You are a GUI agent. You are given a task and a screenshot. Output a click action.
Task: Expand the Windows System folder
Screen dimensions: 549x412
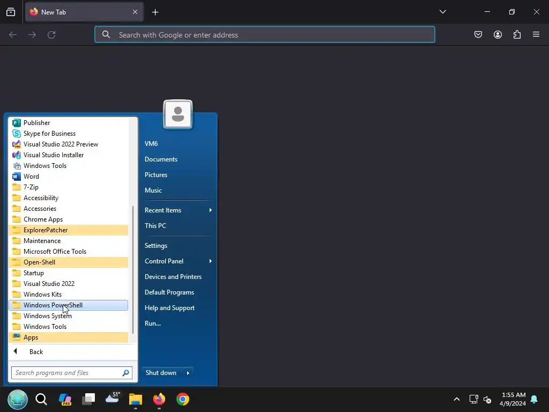click(x=69, y=316)
